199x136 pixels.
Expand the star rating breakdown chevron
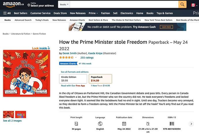(x=76, y=58)
